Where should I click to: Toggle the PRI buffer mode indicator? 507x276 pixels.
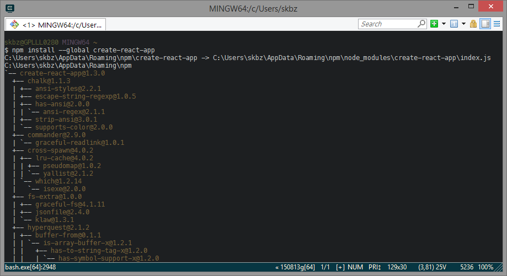(x=375, y=267)
